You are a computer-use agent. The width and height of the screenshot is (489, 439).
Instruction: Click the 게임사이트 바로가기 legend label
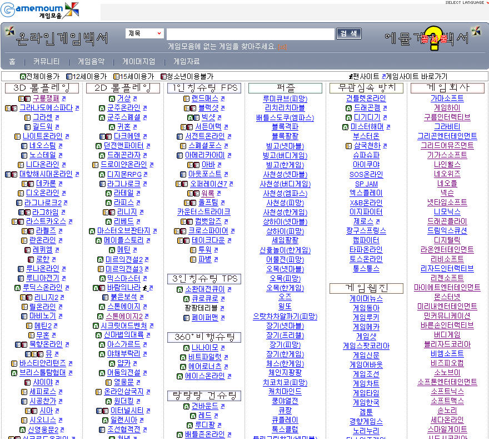pyautogui.click(x=417, y=76)
